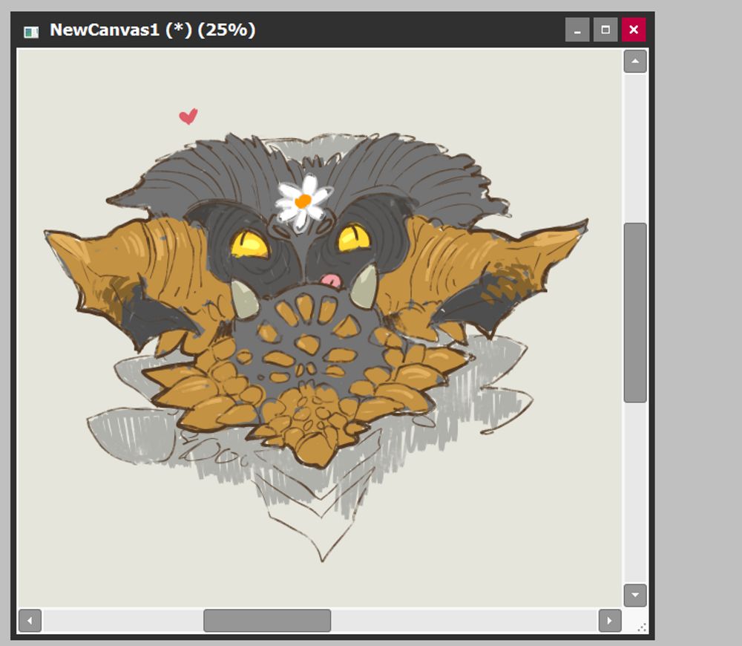The height and width of the screenshot is (646, 742).
Task: Click the white daisy flower on the creature
Action: coord(303,203)
